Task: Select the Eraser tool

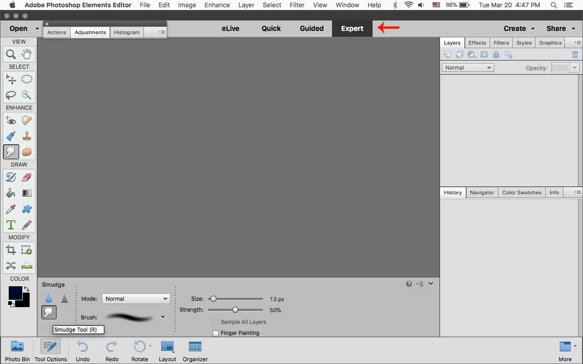Action: point(27,177)
